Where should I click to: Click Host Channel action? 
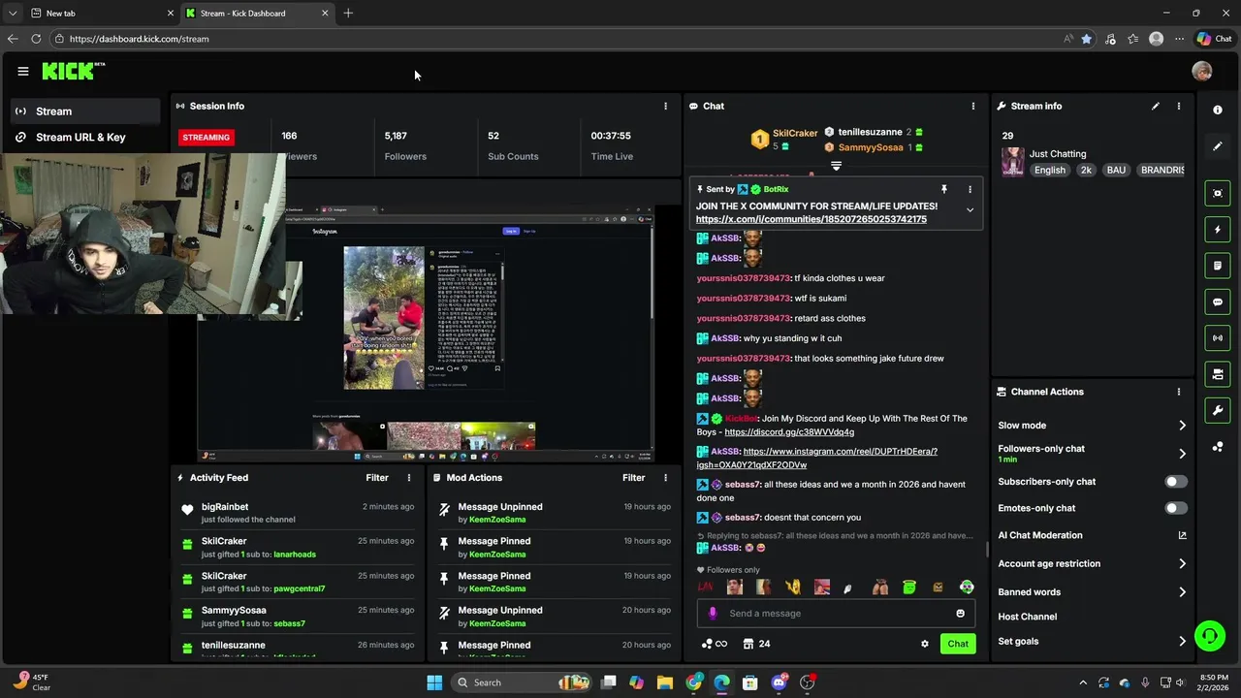pyautogui.click(x=1027, y=617)
